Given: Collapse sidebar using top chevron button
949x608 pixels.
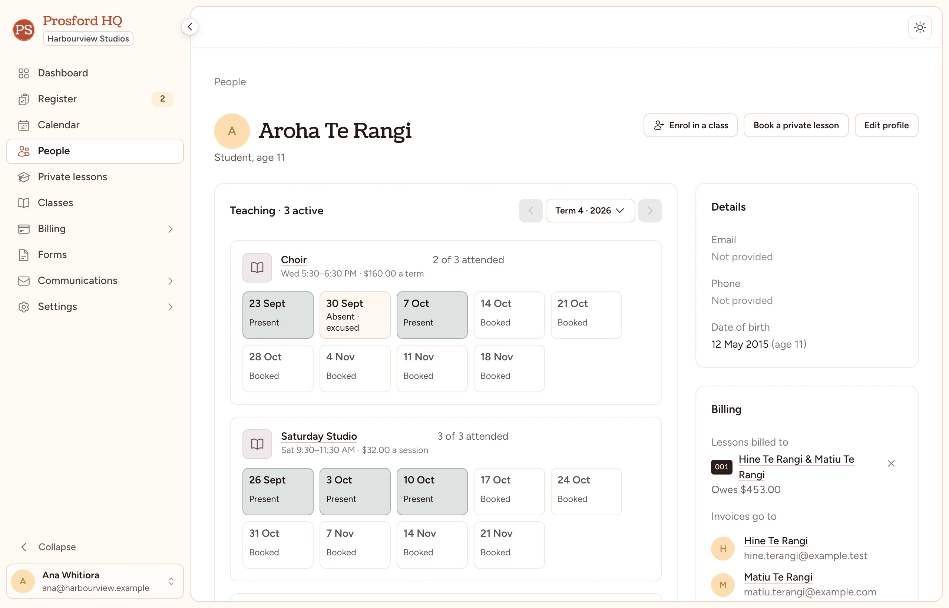Looking at the screenshot, I should pos(190,27).
